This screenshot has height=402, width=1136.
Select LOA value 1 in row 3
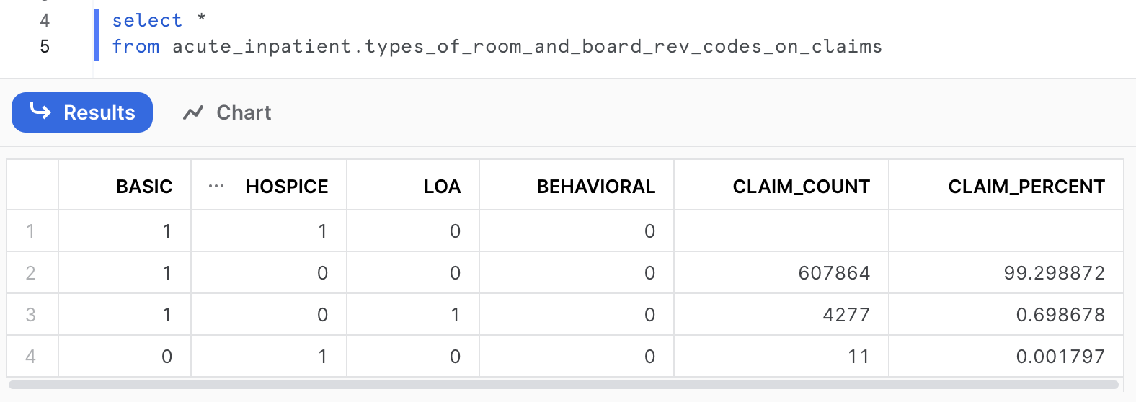(413, 315)
